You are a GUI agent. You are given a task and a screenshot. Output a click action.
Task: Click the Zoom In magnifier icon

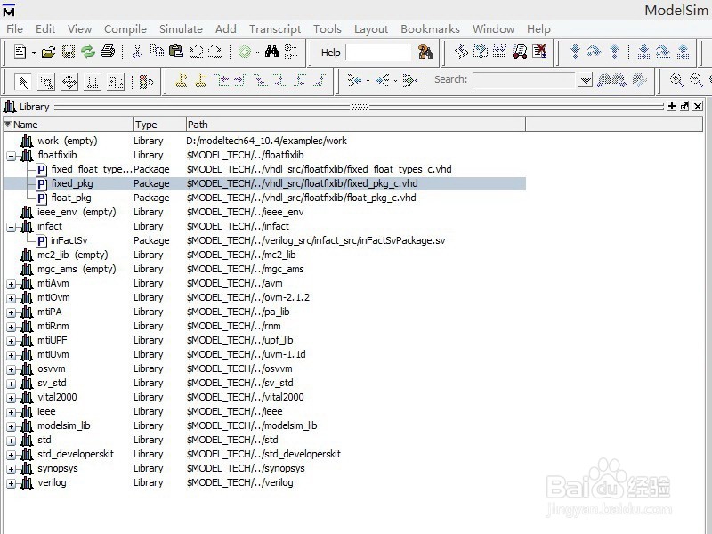[676, 80]
